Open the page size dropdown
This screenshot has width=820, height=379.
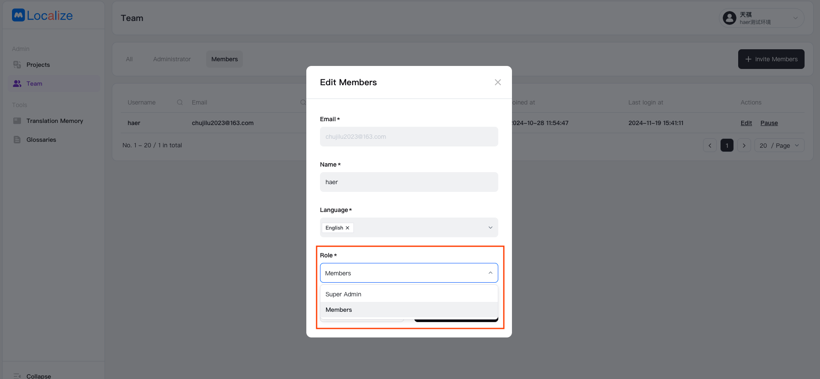[x=779, y=146]
